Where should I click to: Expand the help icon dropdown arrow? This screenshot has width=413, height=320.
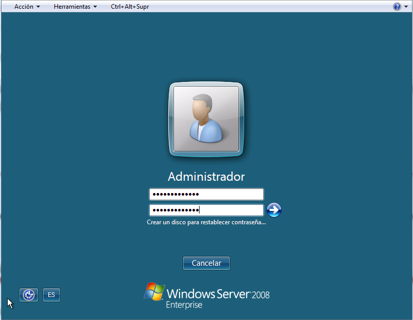[x=406, y=7]
